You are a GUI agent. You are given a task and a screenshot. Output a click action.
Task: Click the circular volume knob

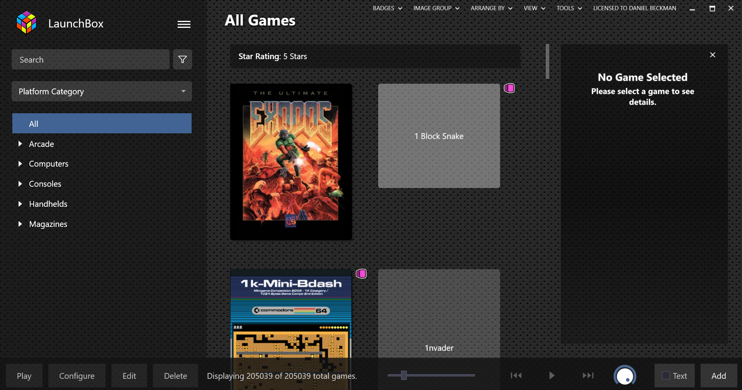pyautogui.click(x=625, y=375)
